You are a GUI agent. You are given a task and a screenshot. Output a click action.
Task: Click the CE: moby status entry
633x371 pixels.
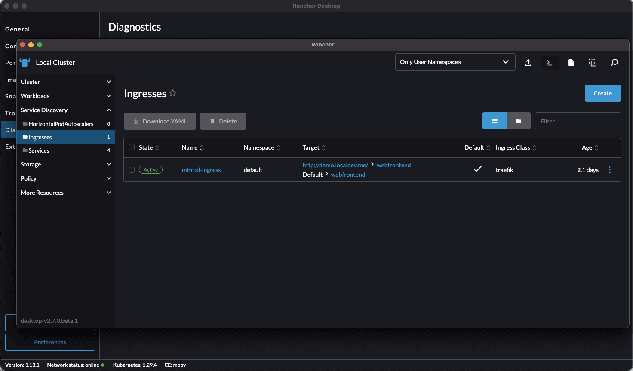(x=175, y=365)
